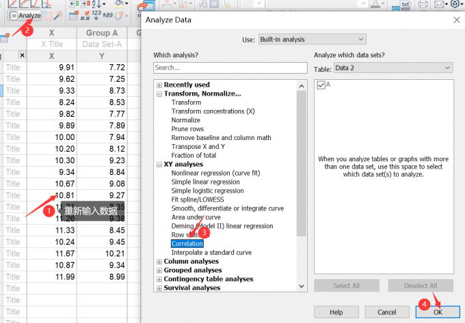Click the hexagon cube icon
The width and height of the screenshot is (465, 323).
(455, 3)
